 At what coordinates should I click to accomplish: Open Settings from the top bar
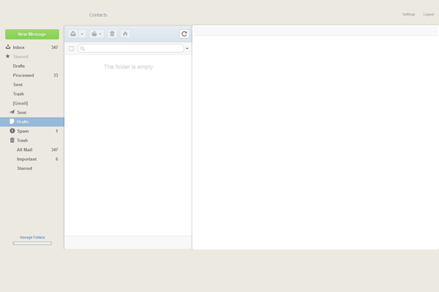(408, 15)
